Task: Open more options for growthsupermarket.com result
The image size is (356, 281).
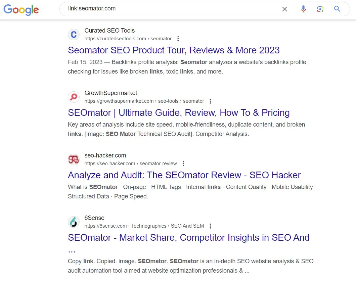Action: click(210, 101)
